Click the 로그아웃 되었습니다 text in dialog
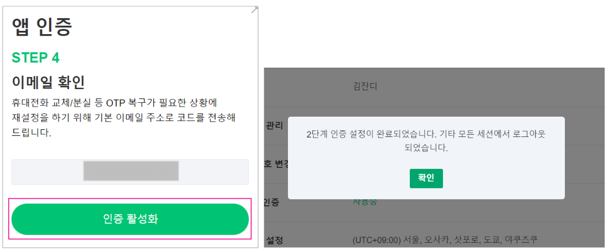 (x=426, y=148)
